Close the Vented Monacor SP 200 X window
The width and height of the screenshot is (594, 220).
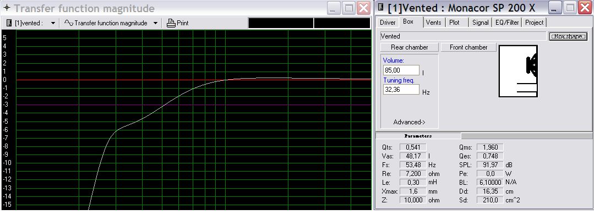coord(585,8)
